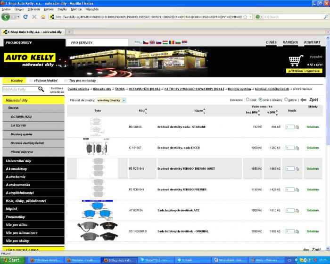Select the 'galerie' view radio button
Viewport: 330px width, 264px height.
(286, 100)
